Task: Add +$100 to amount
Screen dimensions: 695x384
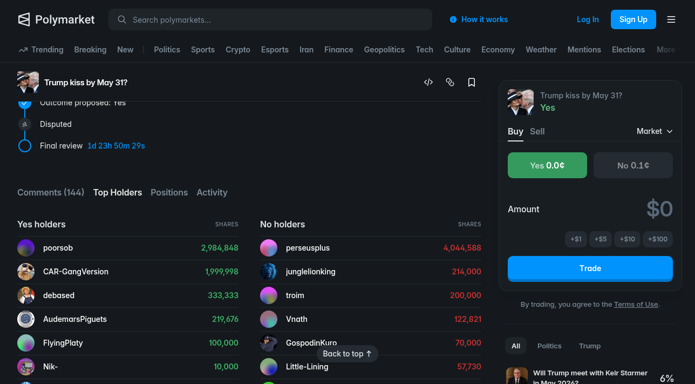Action: (658, 239)
